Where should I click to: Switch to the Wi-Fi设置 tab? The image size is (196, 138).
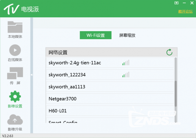coord(96,35)
